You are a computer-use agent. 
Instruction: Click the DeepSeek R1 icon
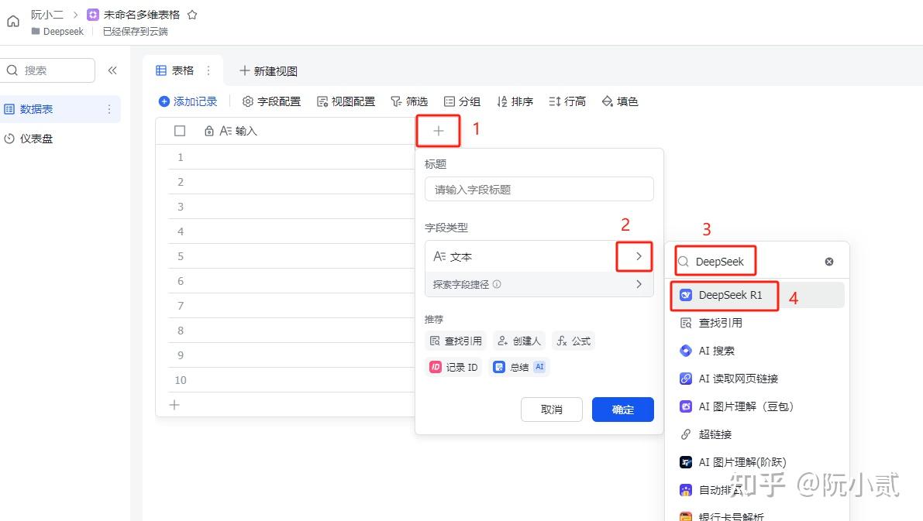[686, 295]
